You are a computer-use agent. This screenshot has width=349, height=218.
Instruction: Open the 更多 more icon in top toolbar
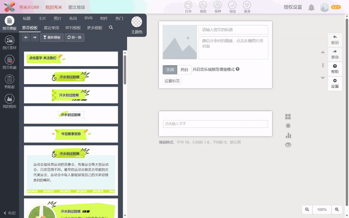click(247, 7)
